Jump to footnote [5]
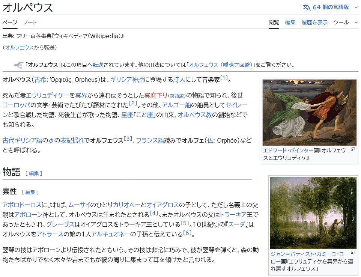 pos(185,223)
